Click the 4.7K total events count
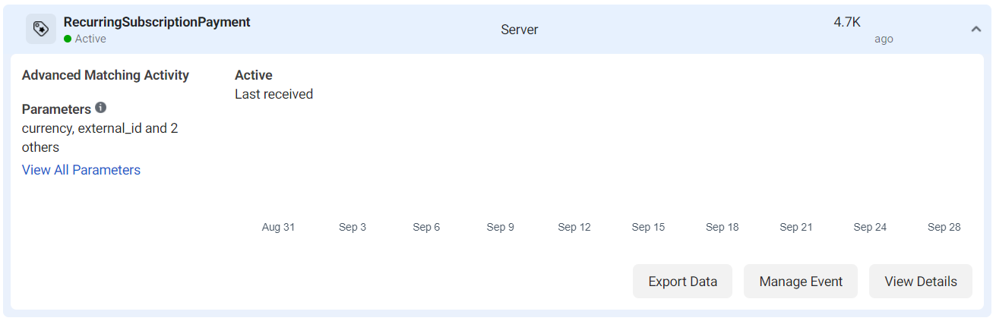996x321 pixels. [847, 22]
